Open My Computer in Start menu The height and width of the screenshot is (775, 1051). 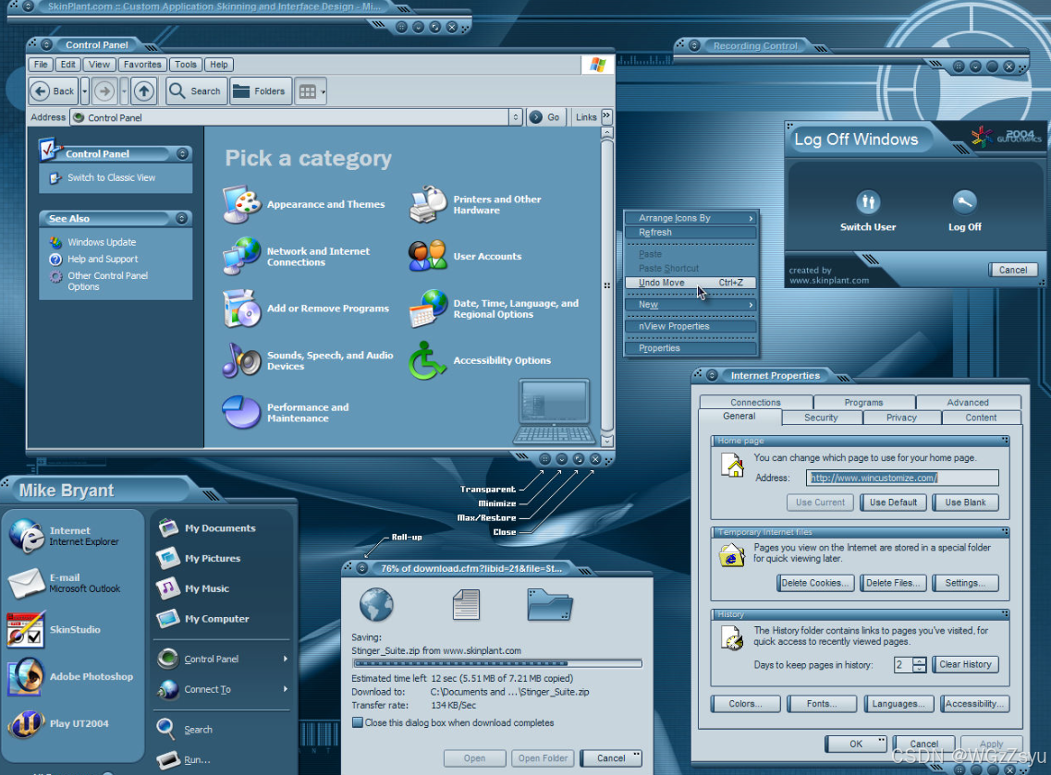(203, 618)
